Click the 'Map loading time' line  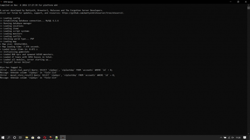click(x=20, y=47)
